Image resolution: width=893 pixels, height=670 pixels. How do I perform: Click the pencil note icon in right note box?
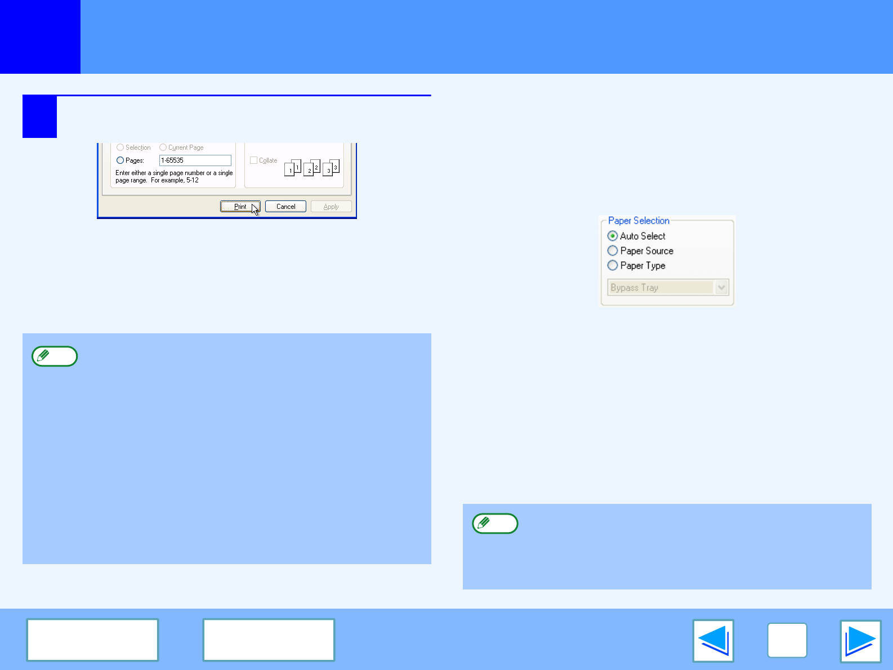tap(495, 524)
